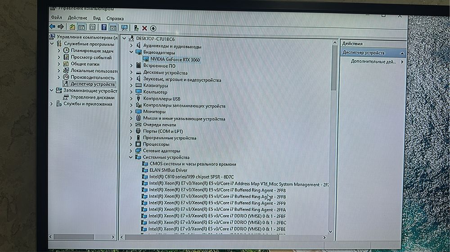Expand Общие папки chevron in left tree
This screenshot has height=252, width=450.
(59, 64)
